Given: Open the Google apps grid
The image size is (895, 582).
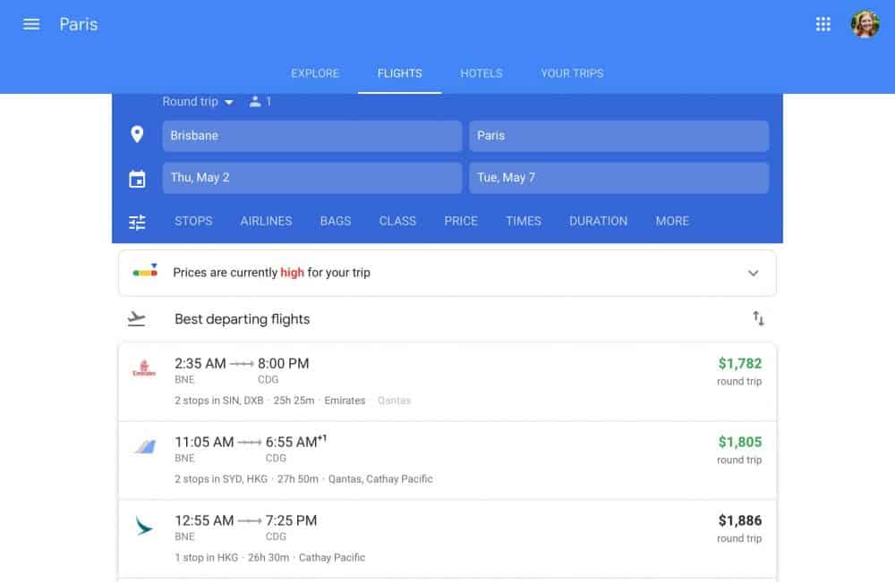Looking at the screenshot, I should [823, 24].
